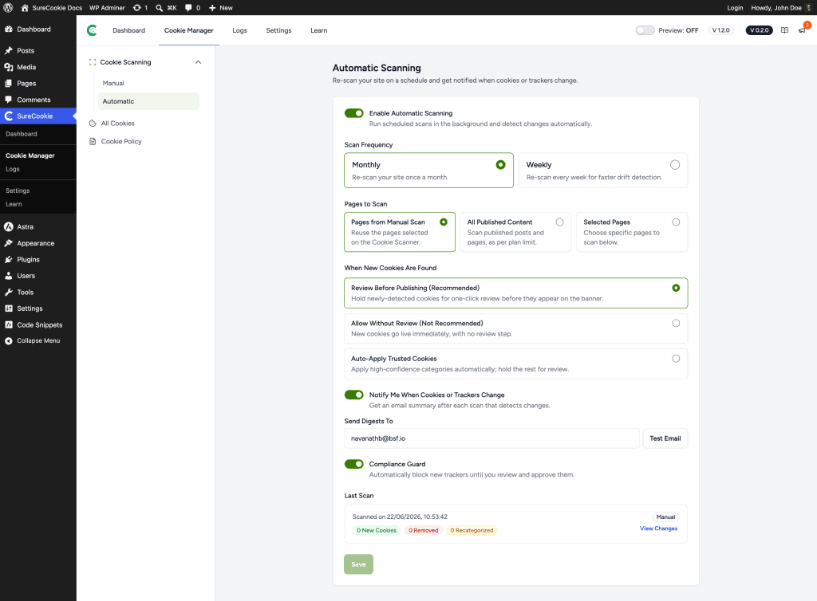
Task: Click the WordPress logo in admin bar
Action: pyautogui.click(x=8, y=8)
